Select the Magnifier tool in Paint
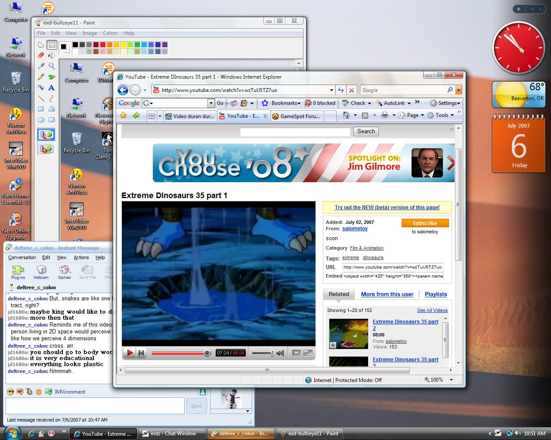The width and height of the screenshot is (551, 440). point(52,66)
